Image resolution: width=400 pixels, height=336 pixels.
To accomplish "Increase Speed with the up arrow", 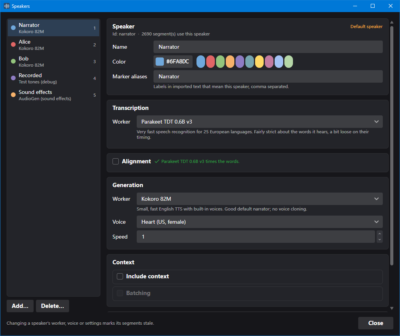I will (380, 233).
